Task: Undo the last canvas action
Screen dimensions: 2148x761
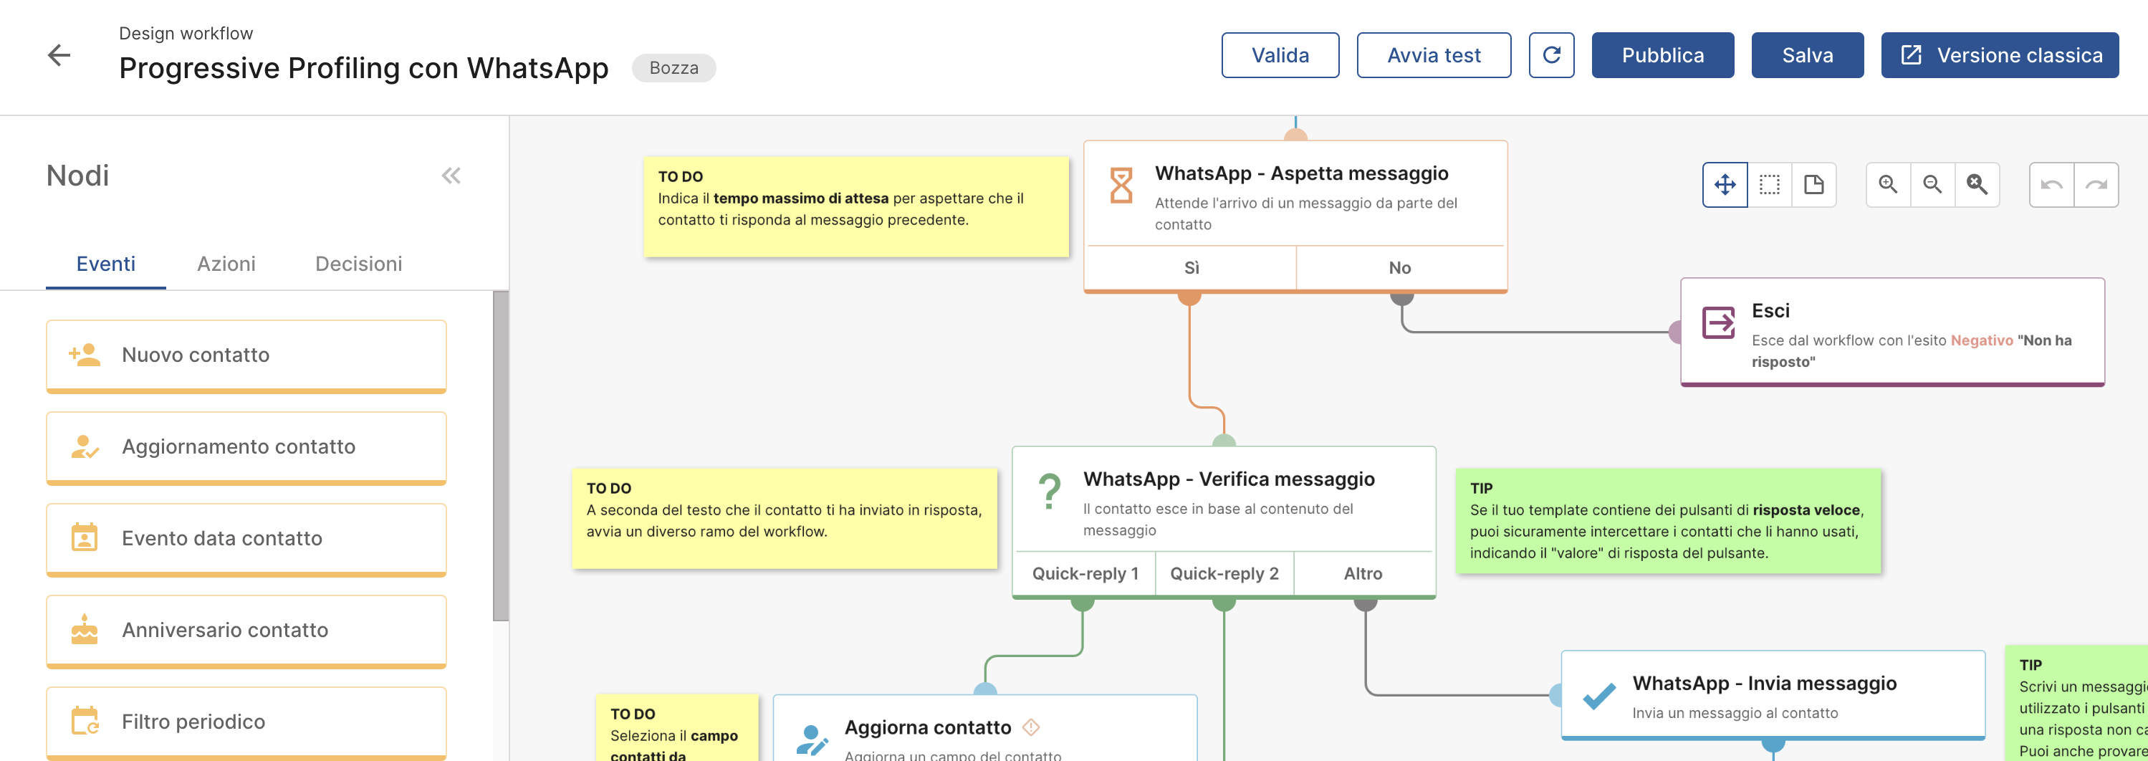Action: click(2051, 184)
